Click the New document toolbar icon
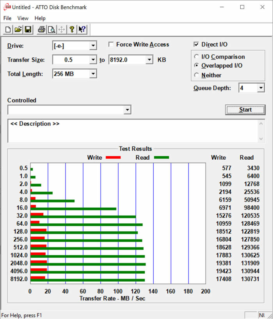 pos(8,30)
